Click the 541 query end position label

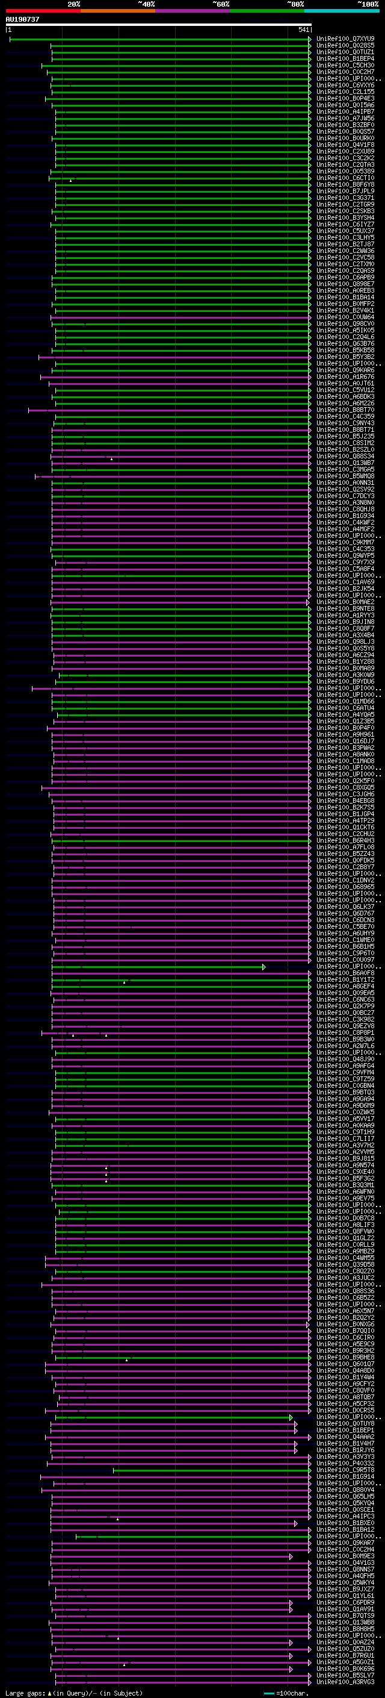coord(303,30)
